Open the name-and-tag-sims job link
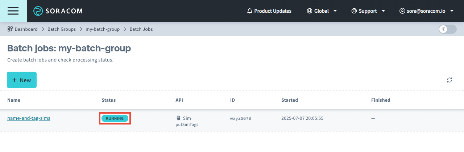The image size is (464, 152). click(29, 118)
